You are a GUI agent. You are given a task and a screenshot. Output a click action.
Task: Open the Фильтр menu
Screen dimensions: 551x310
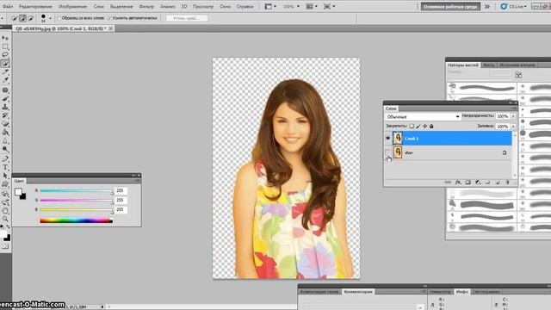(146, 6)
